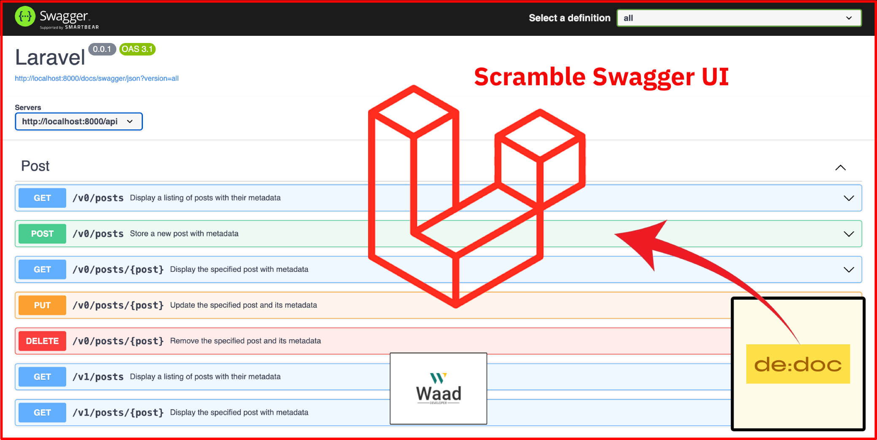The image size is (877, 440).
Task: Open the Servers dropdown for localhost:8000/api
Action: [79, 121]
